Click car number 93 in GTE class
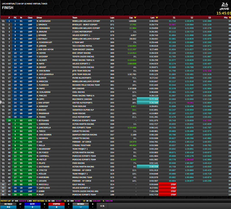Viewport: 231px width, 209px height. tap(21, 120)
